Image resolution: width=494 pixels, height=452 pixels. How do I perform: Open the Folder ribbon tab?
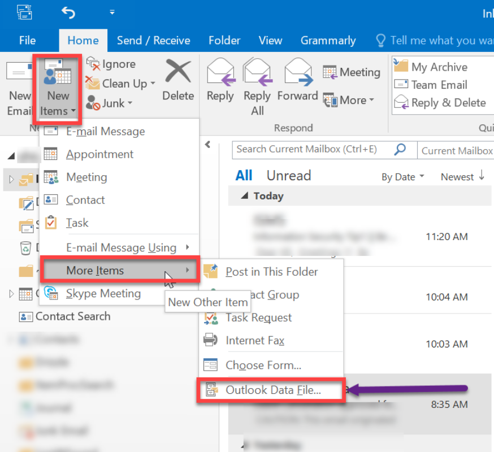coord(224,40)
